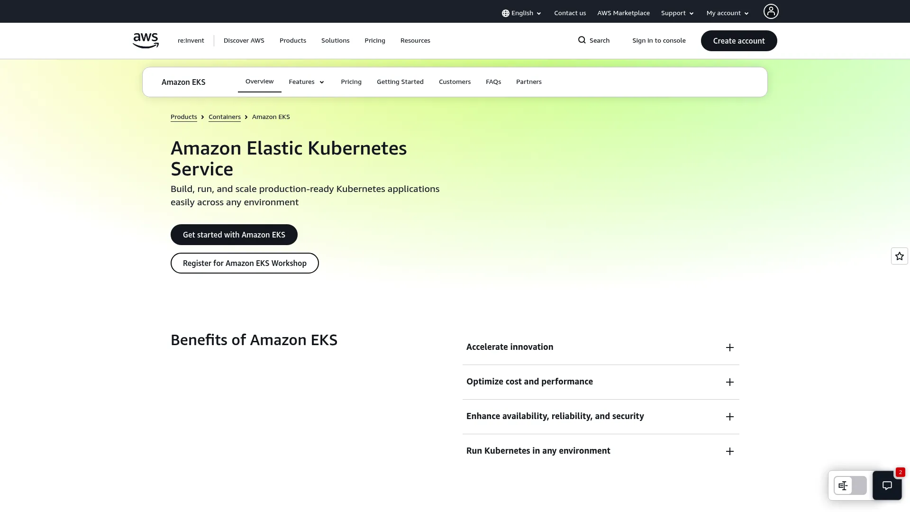Image resolution: width=910 pixels, height=512 pixels.
Task: Expand Accelerate innovation section
Action: click(601, 347)
